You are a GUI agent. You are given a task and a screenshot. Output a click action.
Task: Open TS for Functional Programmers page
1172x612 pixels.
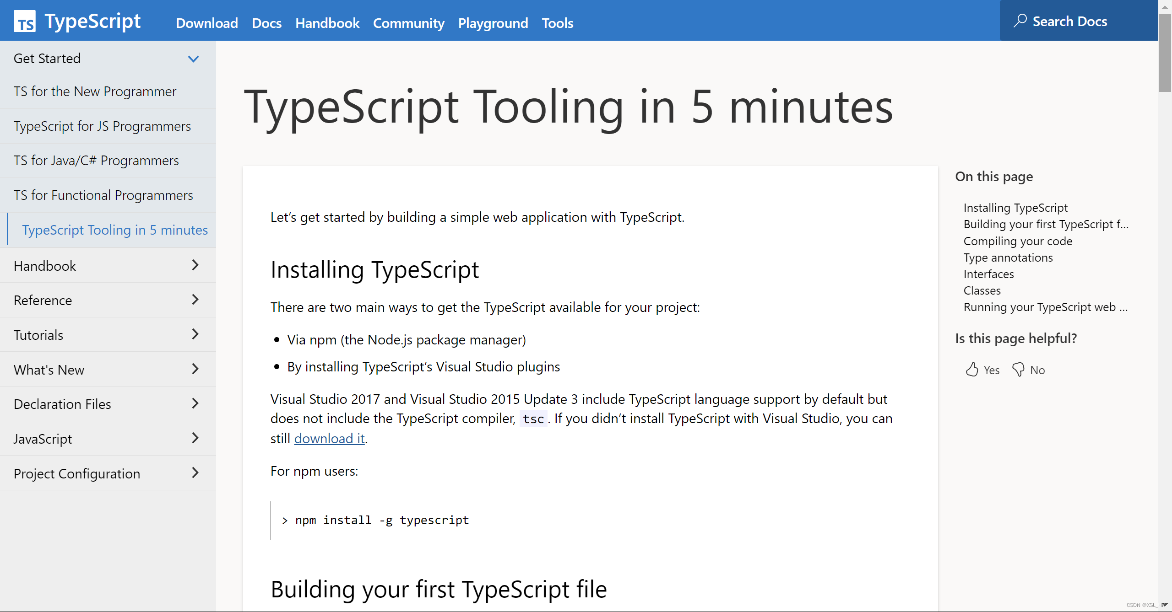(103, 195)
